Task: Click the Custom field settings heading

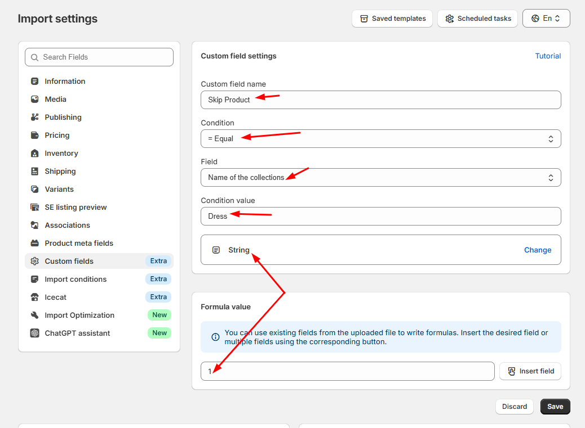Action: (239, 56)
